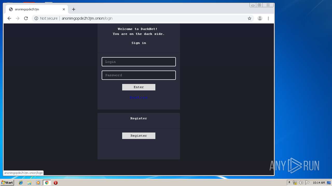View the Not secure site information icon

click(36, 18)
